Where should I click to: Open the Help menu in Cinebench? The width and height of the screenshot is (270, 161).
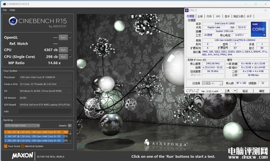coord(12,10)
